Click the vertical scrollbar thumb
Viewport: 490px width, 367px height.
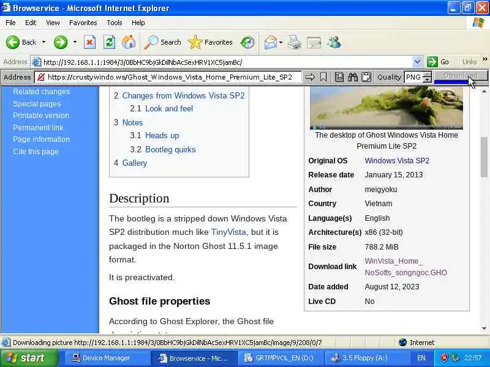(484, 157)
